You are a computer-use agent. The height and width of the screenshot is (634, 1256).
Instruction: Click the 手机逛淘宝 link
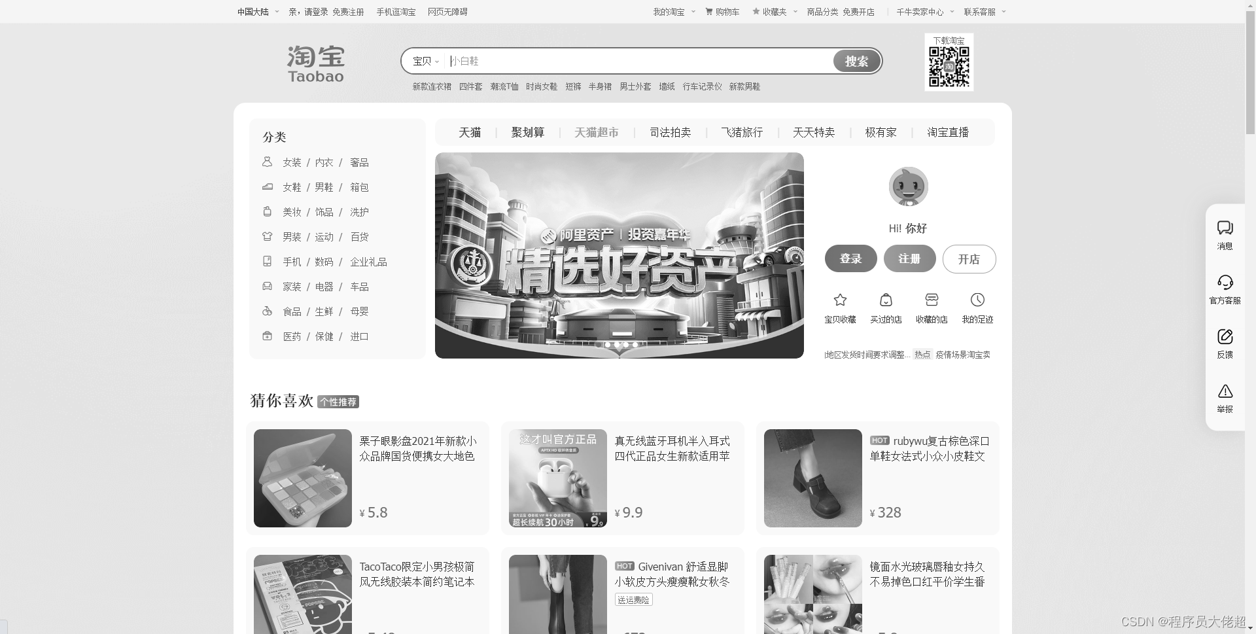[x=396, y=12]
